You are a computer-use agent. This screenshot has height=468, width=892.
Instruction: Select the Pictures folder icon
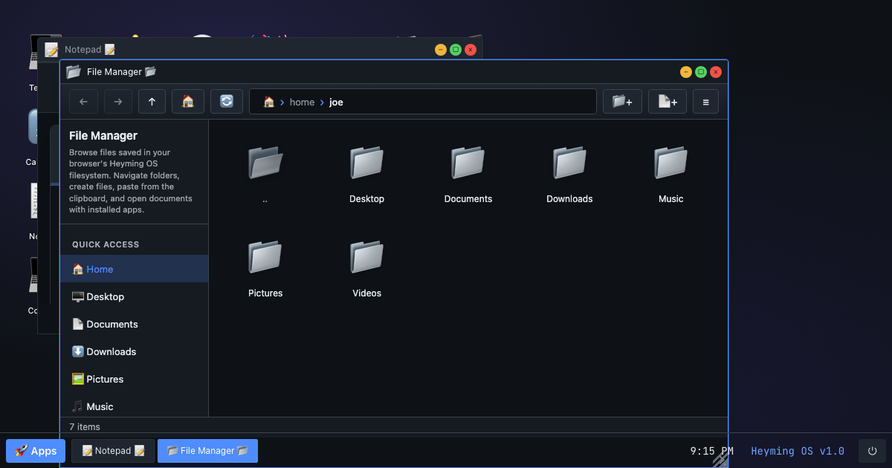[265, 256]
